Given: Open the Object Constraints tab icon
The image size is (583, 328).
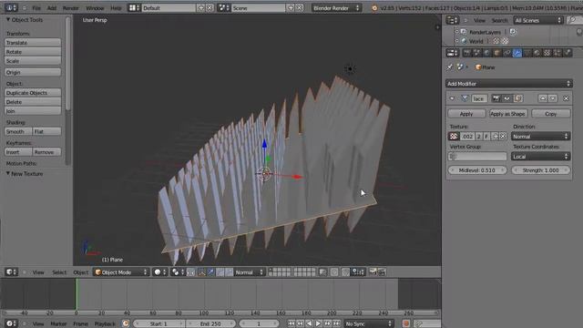Looking at the screenshot, I should 507,53.
